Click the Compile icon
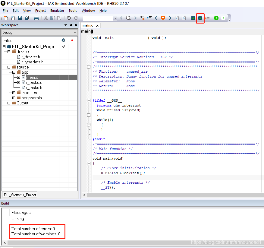The height and width of the screenshot is (248, 264). (x=193, y=18)
